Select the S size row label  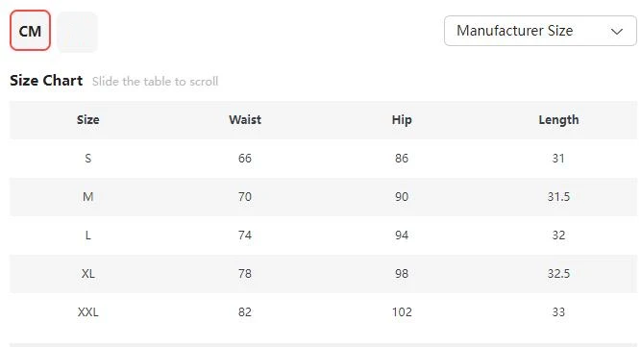pyautogui.click(x=87, y=159)
